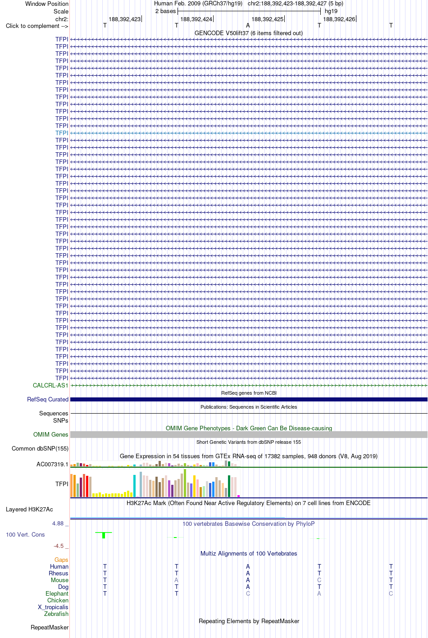Open 'Multiz Alignments of 100 Vertebrates' title

pos(249,553)
